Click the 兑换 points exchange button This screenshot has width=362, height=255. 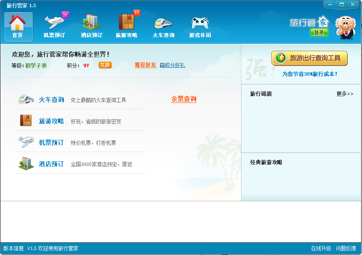point(105,65)
